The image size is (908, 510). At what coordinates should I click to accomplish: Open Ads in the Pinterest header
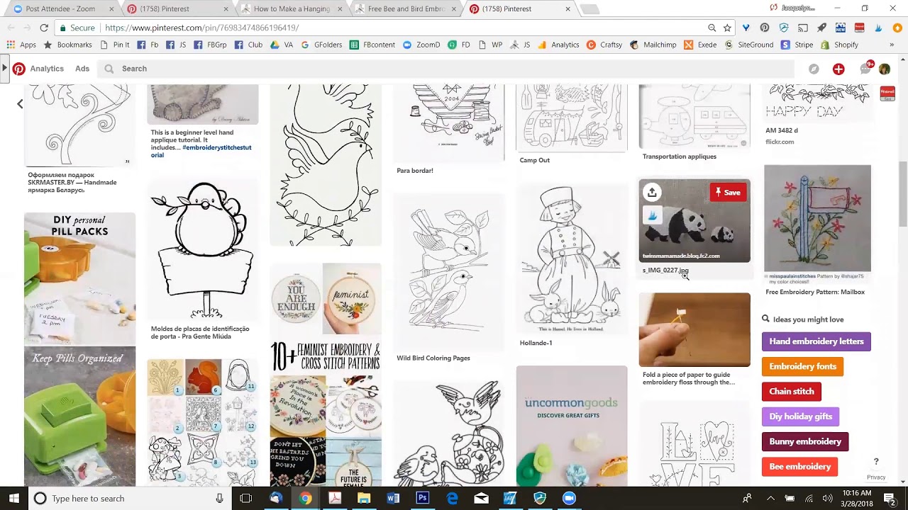click(x=82, y=69)
